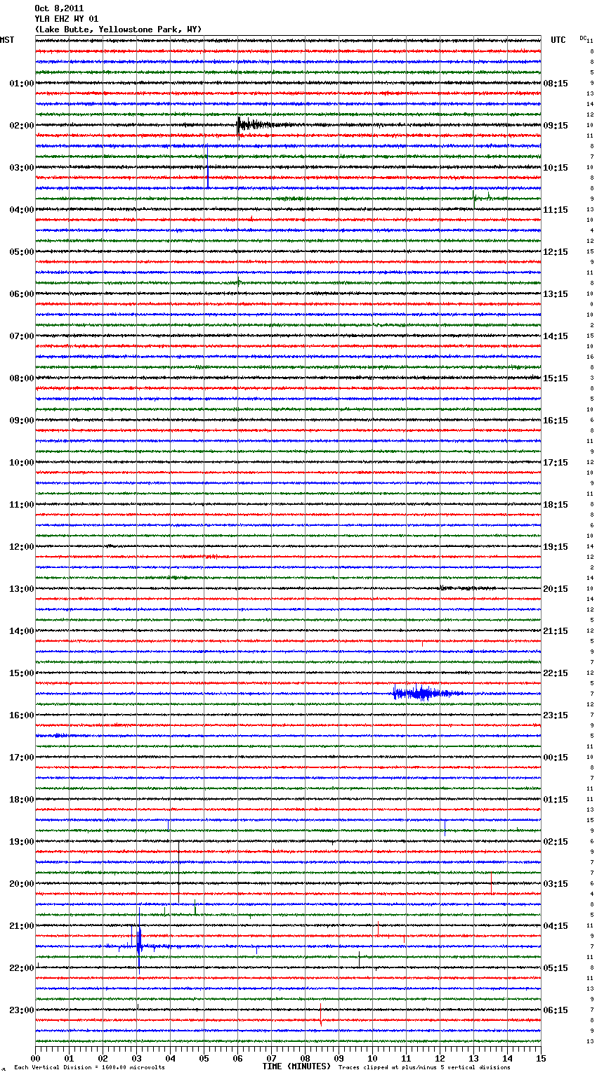
Task: Select the station code 'YLA EHZ WY 01'
Action: coord(66,19)
